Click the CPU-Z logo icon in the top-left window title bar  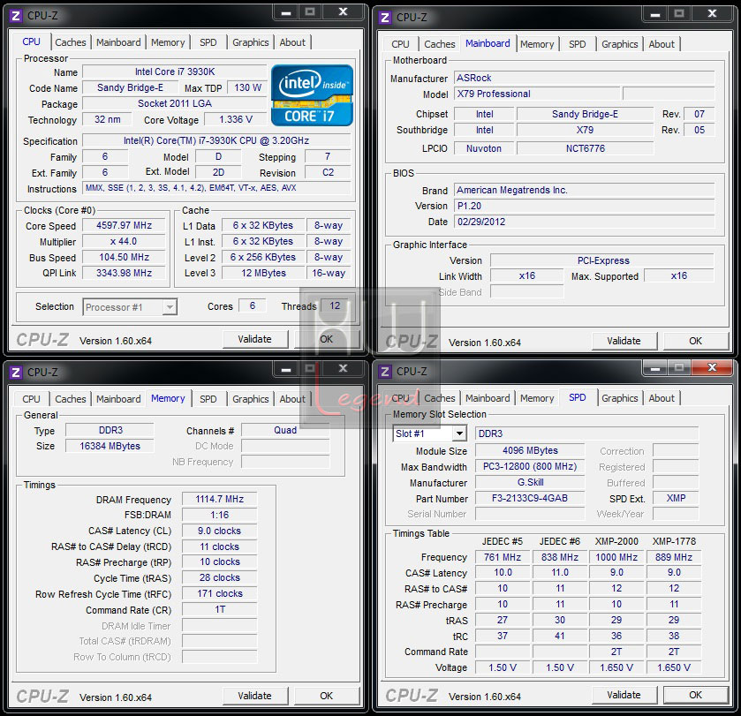(16, 16)
